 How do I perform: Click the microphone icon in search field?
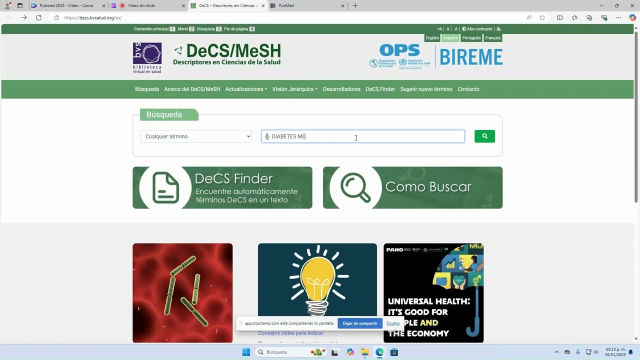pos(267,136)
